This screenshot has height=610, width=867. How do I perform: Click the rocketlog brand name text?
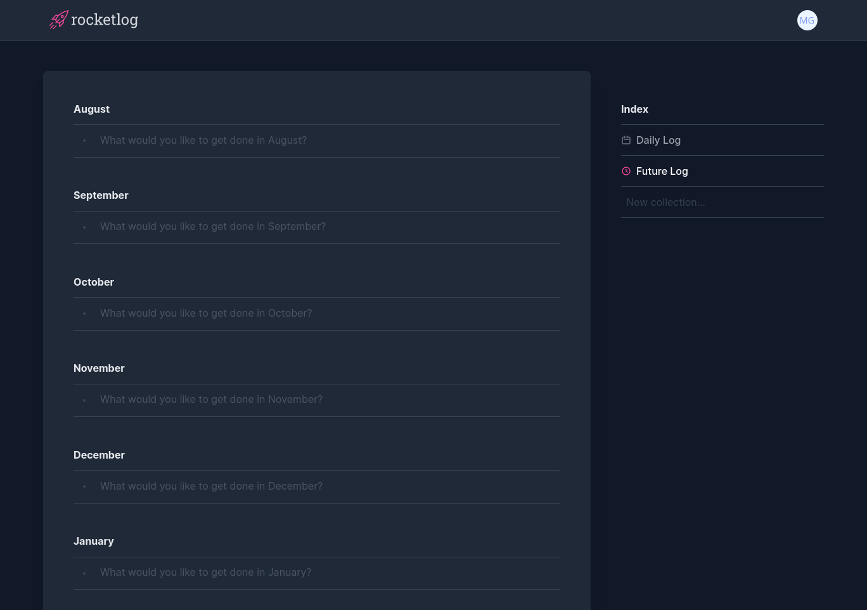[105, 20]
